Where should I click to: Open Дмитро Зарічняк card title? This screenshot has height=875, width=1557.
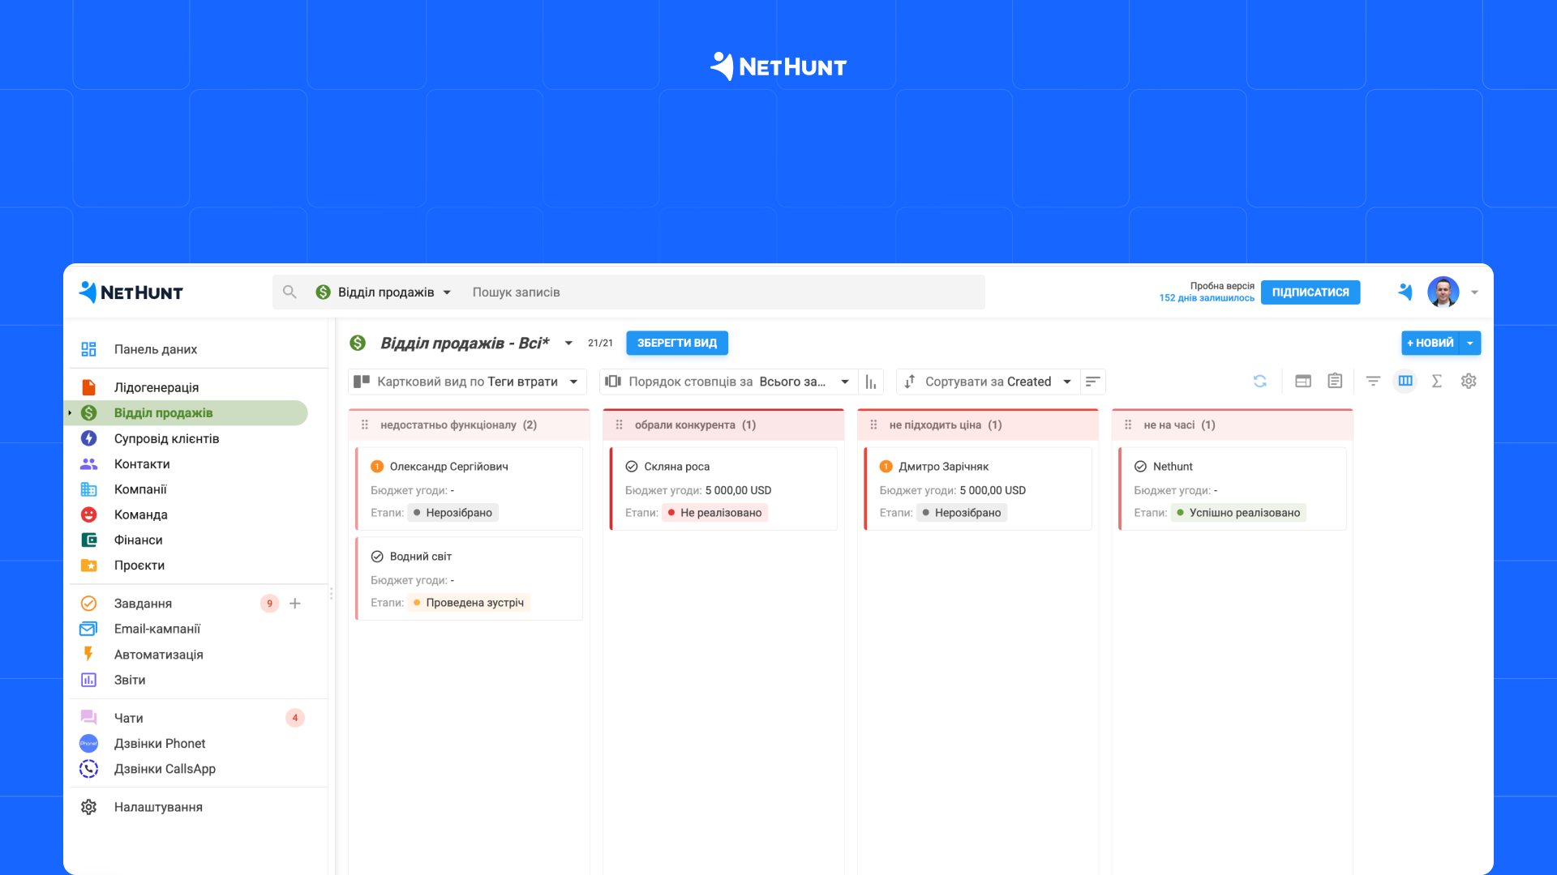pyautogui.click(x=944, y=467)
